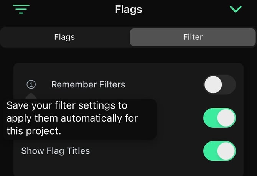Viewport: 257px width, 176px height.
Task: Click empty card area below Show Flag Titles
Action: [115, 167]
